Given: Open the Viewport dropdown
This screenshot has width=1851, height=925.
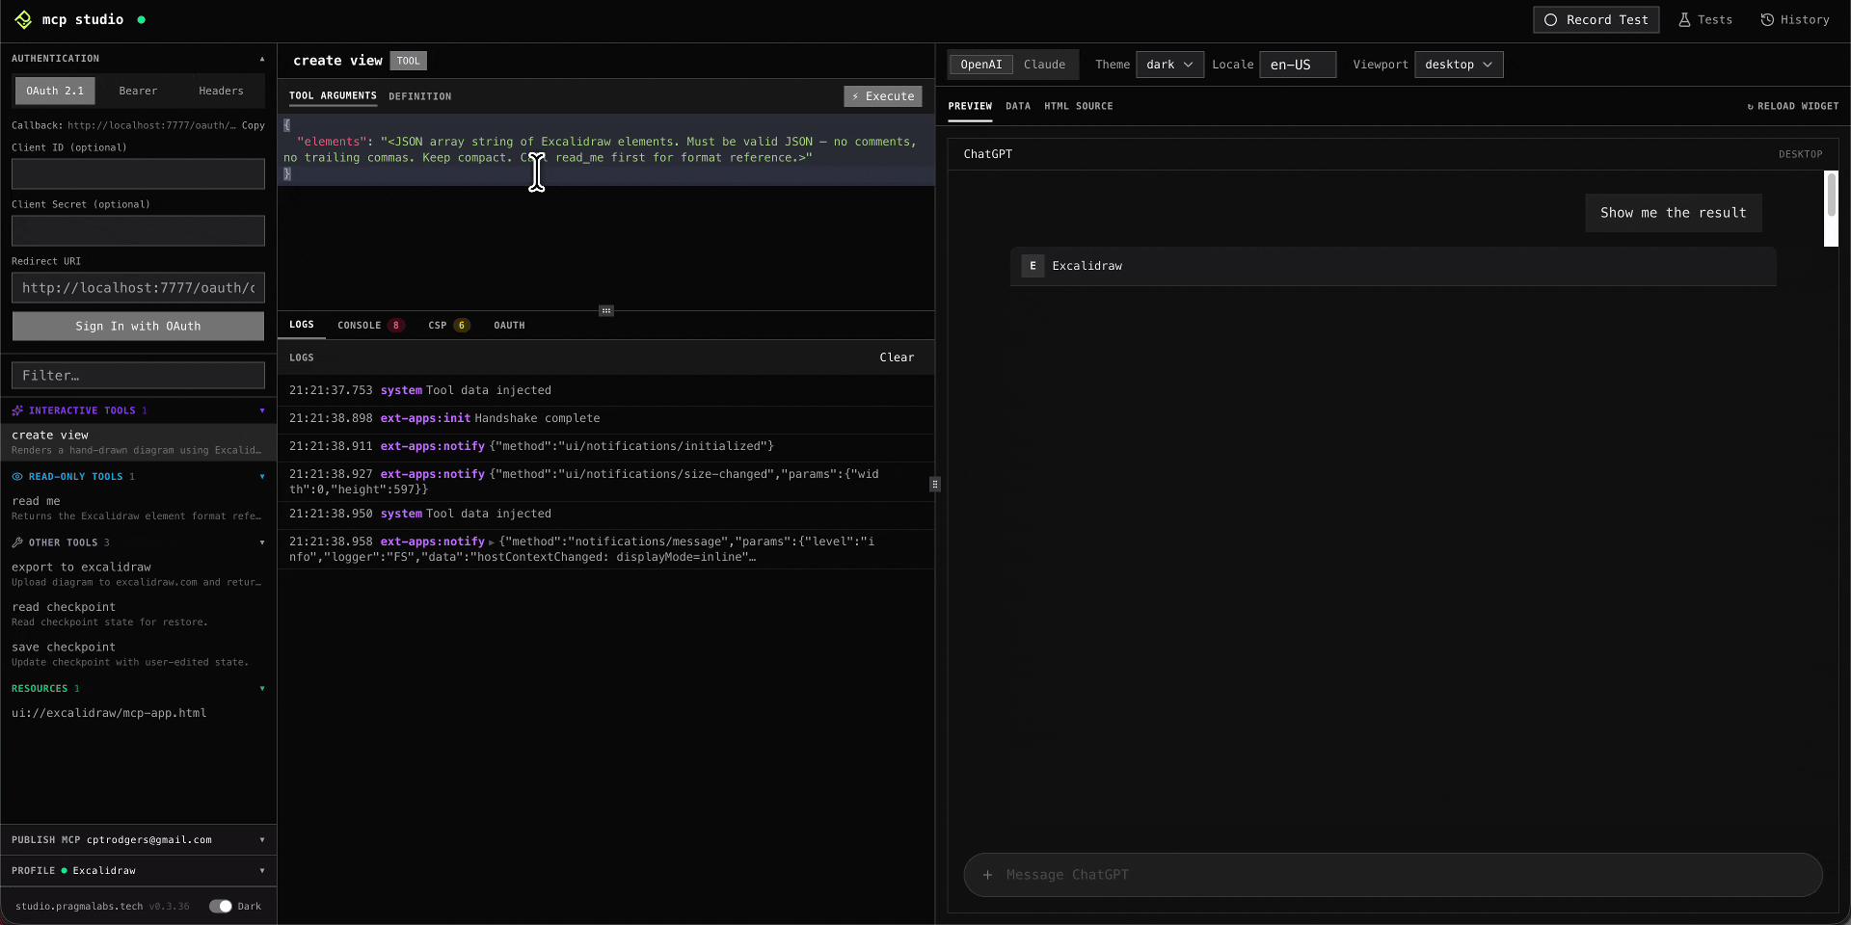Looking at the screenshot, I should pos(1459,65).
